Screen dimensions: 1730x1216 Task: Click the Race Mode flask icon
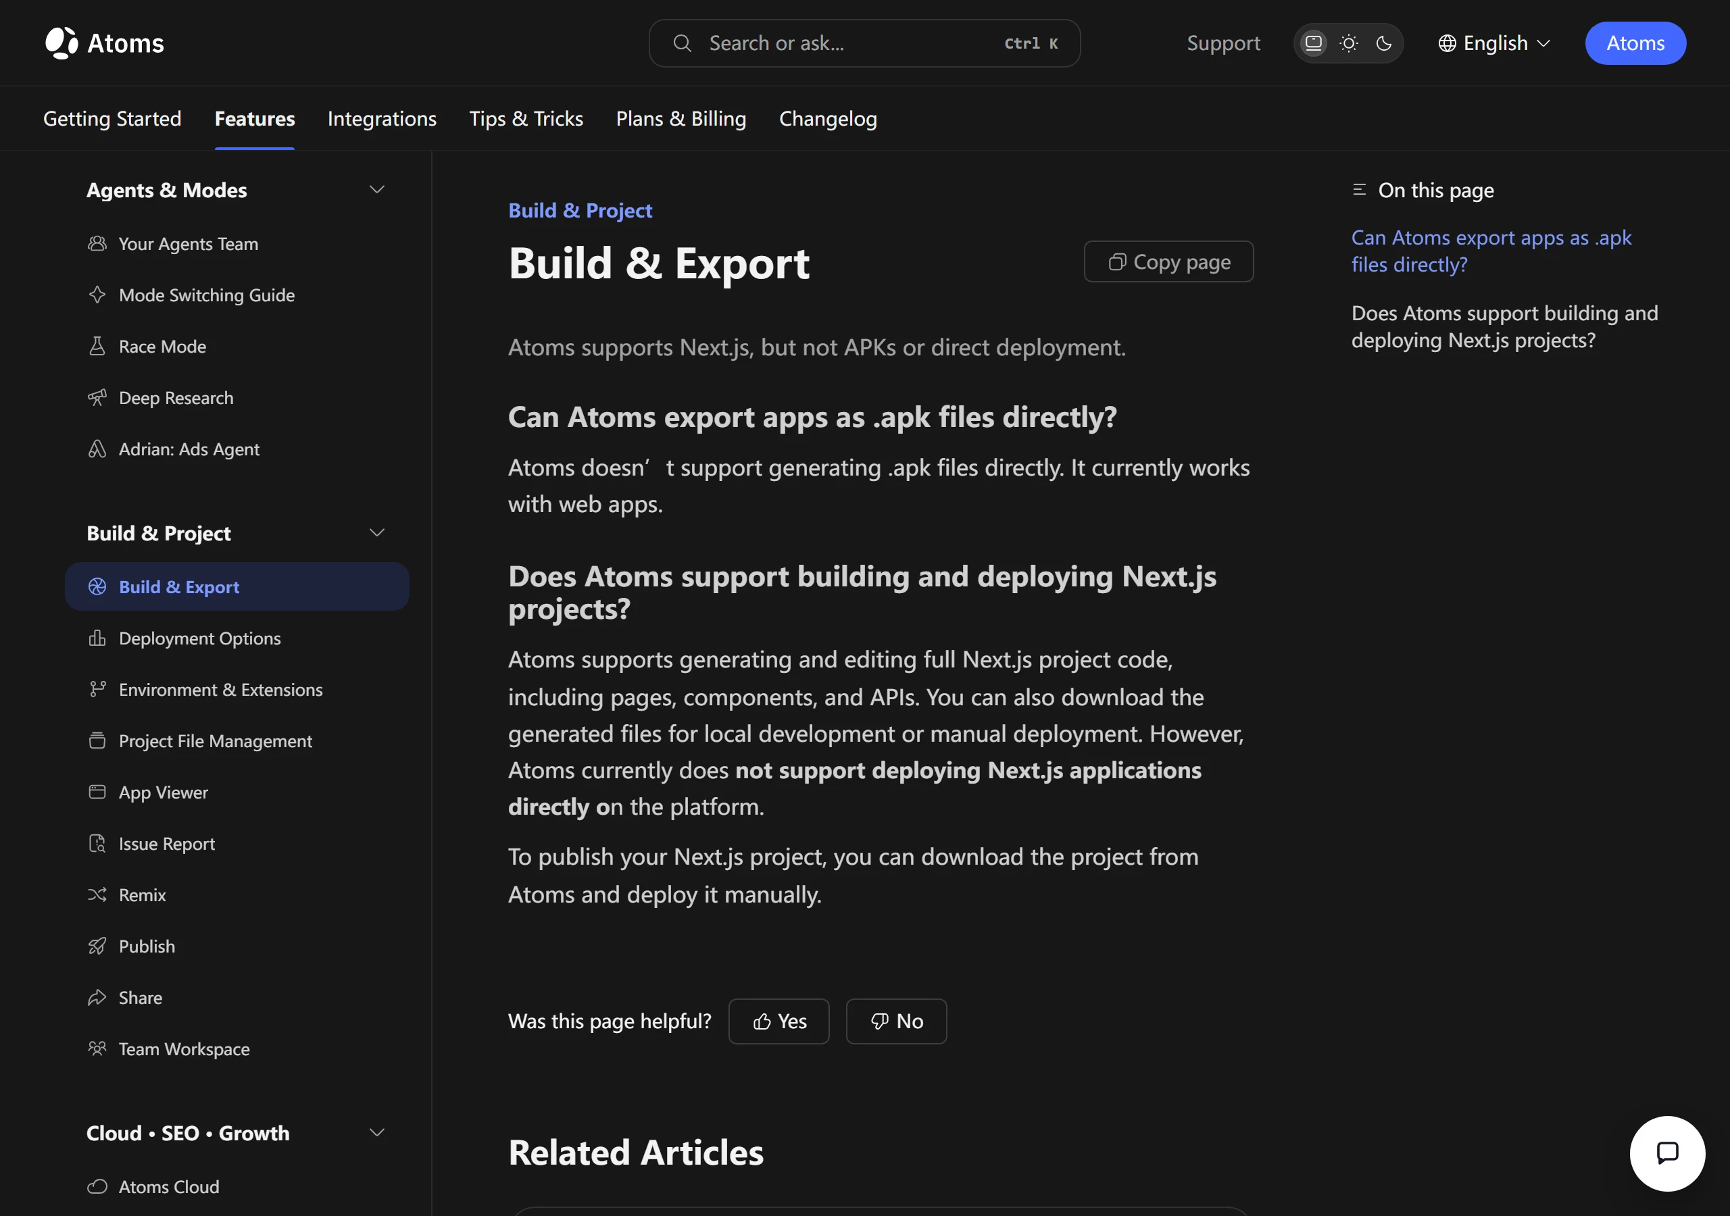point(97,346)
